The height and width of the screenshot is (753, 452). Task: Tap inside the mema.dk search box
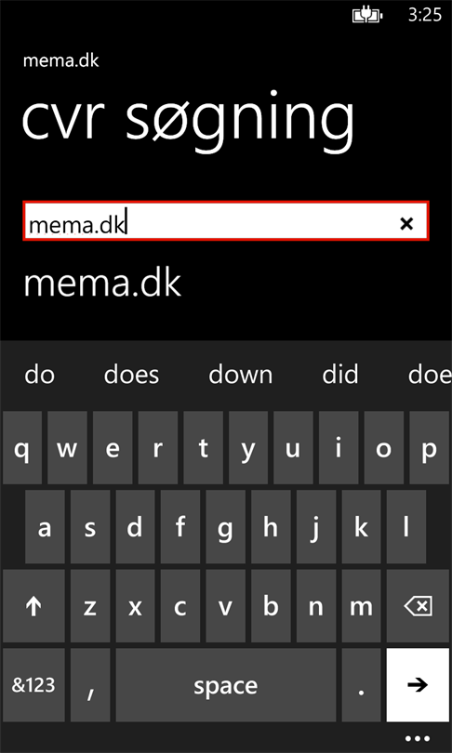226,221
